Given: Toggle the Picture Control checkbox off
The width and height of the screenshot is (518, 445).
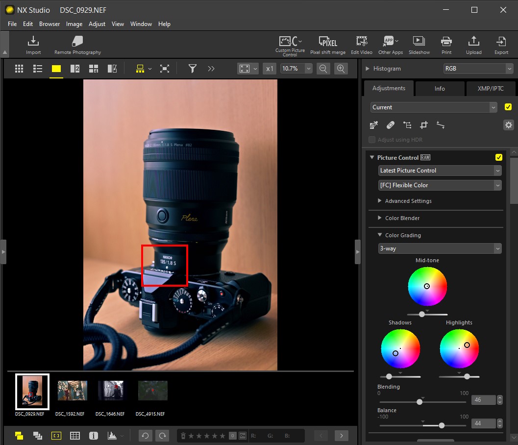Looking at the screenshot, I should [x=499, y=157].
